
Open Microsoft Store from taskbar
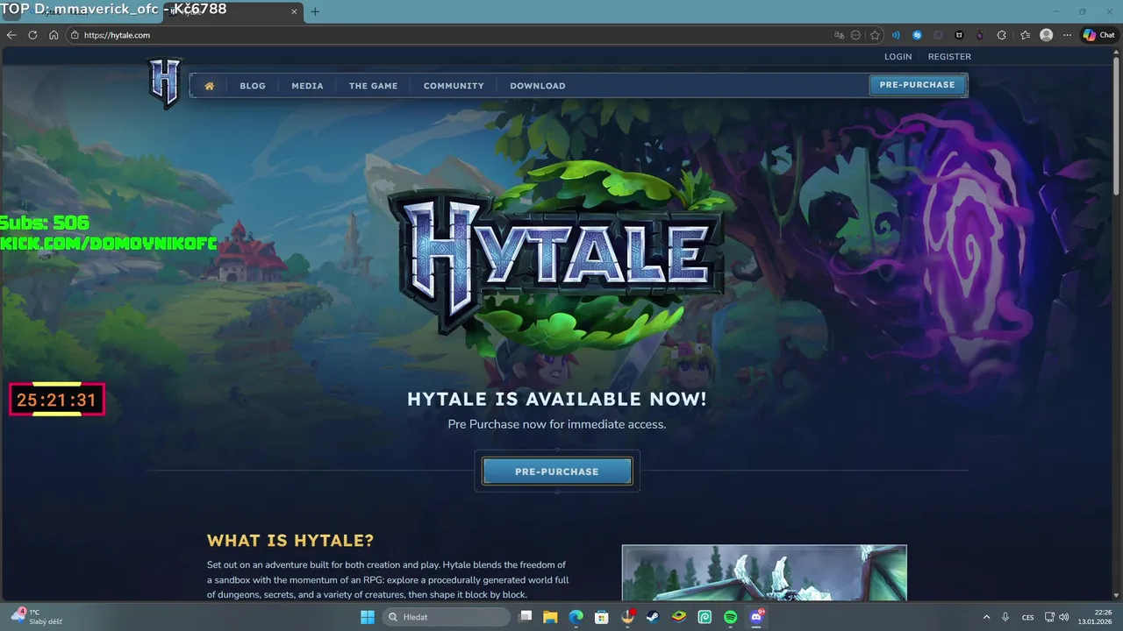[x=602, y=617]
